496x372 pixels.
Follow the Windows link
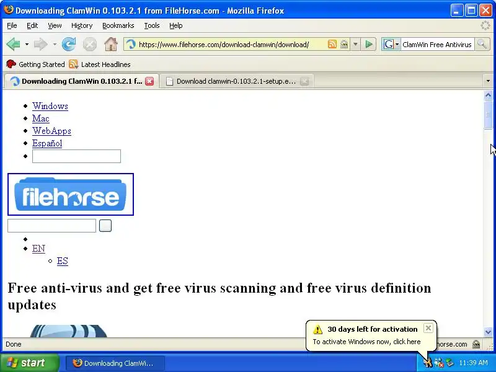click(x=50, y=105)
